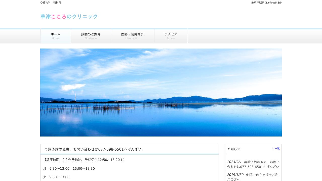This screenshot has height=181, width=322.
Task: Click the 診療時間 information heading
Action: pyautogui.click(x=84, y=160)
